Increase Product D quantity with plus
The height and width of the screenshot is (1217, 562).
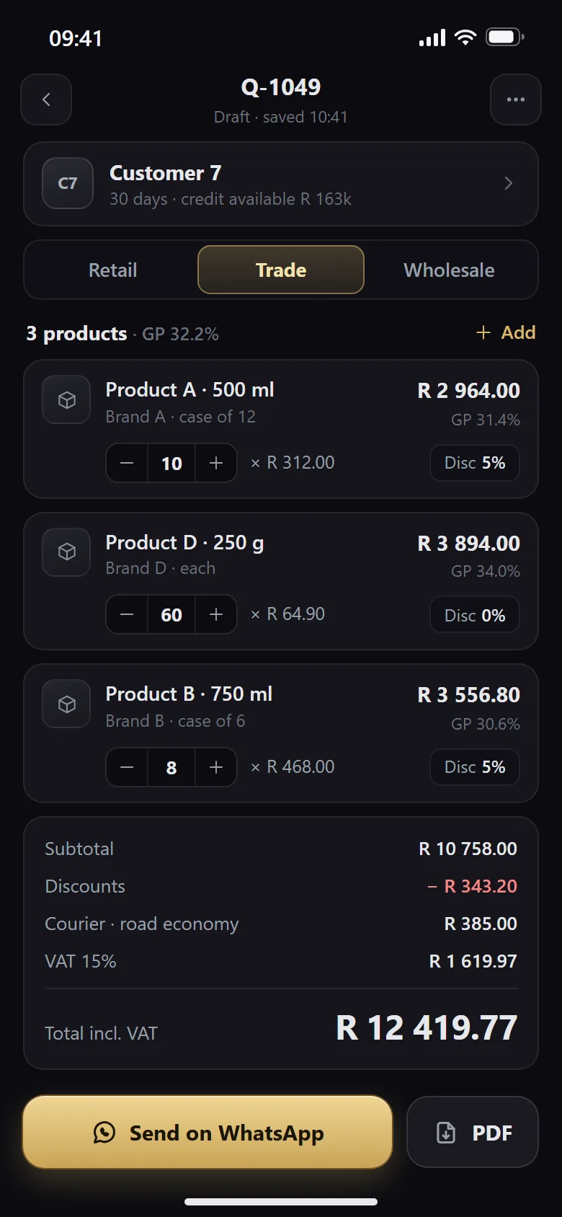pyautogui.click(x=216, y=614)
